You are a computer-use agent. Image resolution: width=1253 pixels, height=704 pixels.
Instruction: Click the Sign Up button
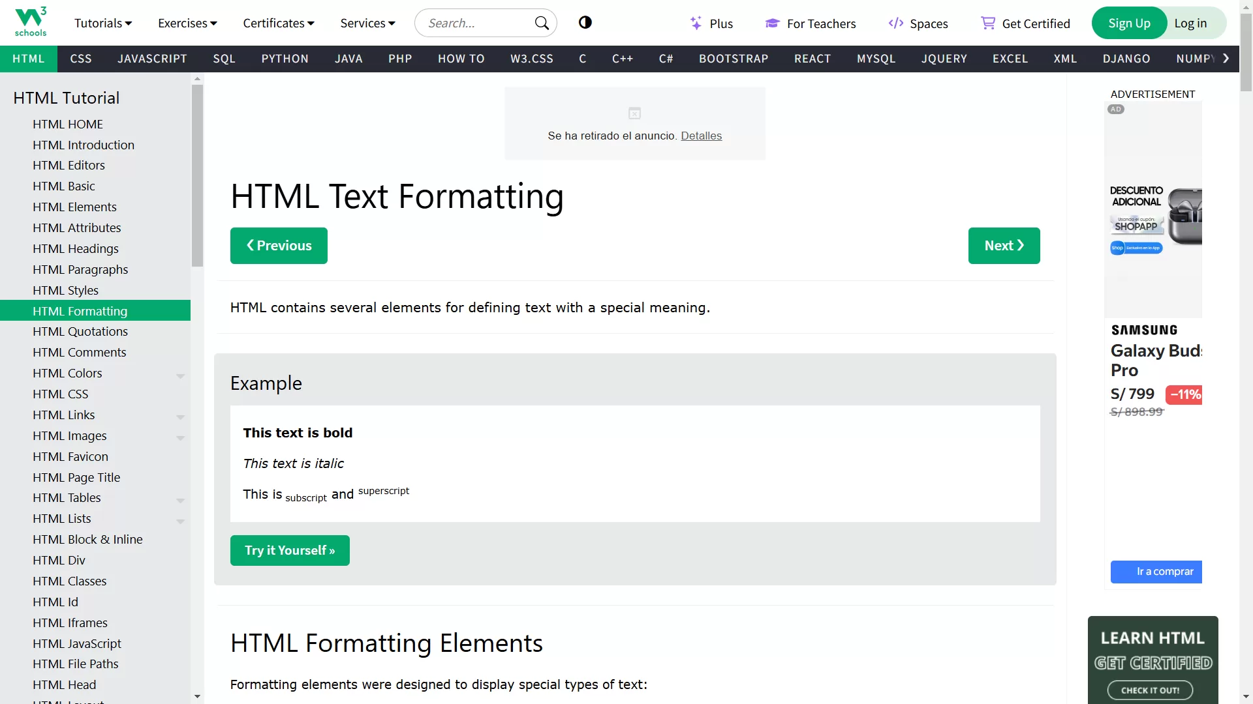[1129, 22]
